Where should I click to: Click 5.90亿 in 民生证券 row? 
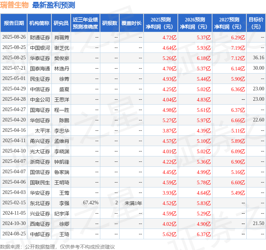tap(238, 79)
